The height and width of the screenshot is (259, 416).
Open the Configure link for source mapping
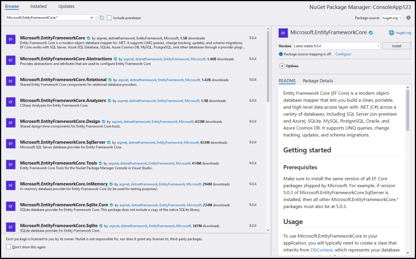[343, 54]
